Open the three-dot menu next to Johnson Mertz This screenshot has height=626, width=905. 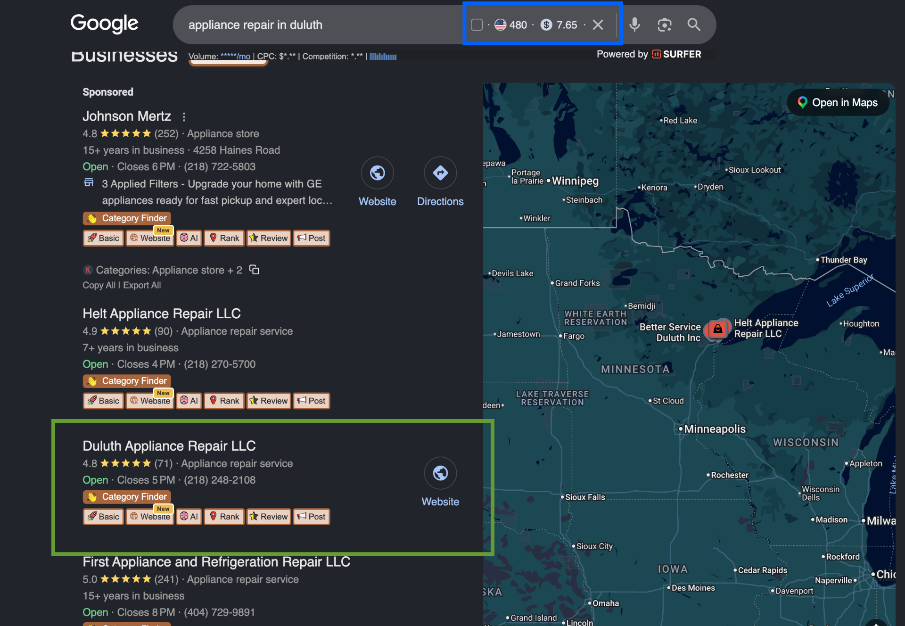point(184,116)
